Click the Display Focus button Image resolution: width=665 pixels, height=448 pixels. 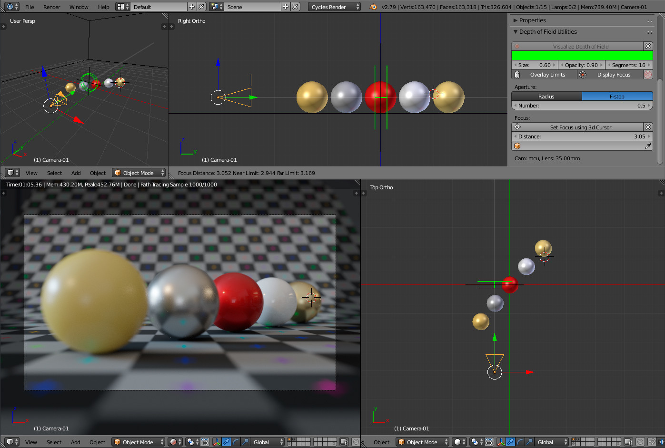(613, 75)
